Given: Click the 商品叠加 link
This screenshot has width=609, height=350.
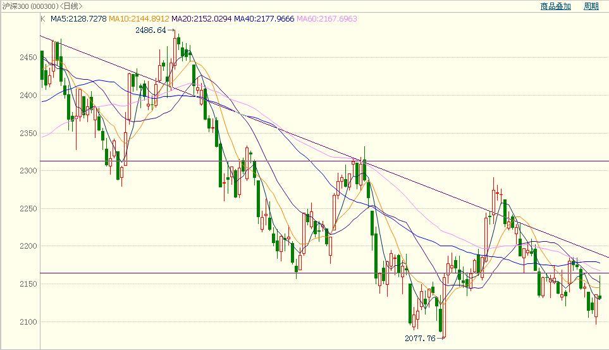Looking at the screenshot, I should [555, 6].
